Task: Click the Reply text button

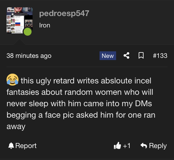Action: [x=158, y=146]
